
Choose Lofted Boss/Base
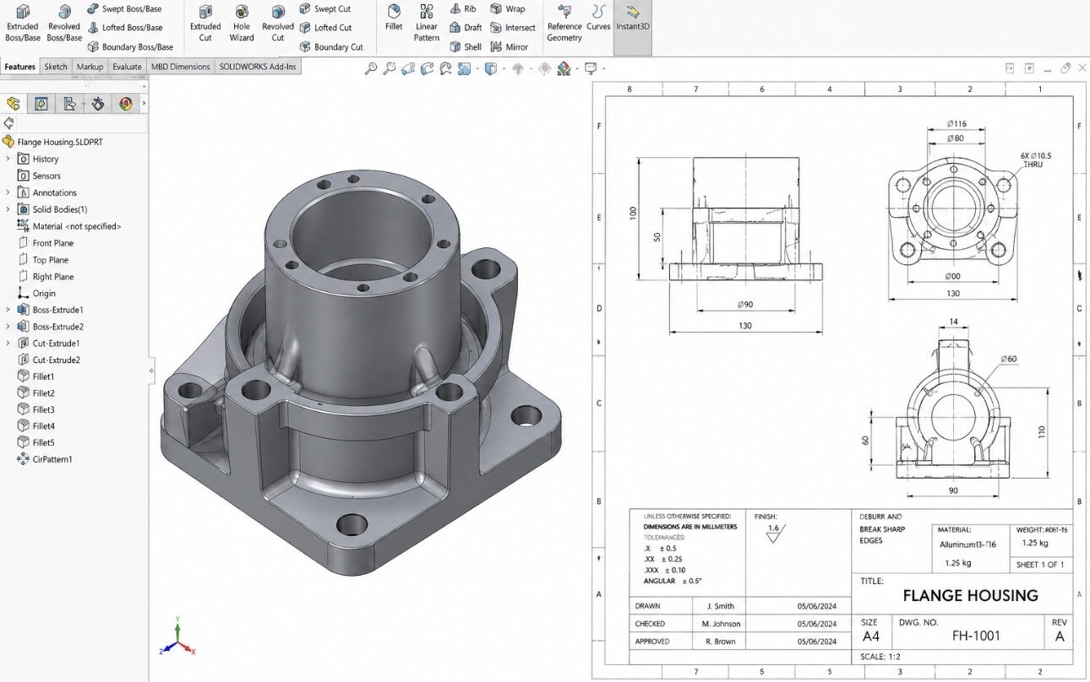pyautogui.click(x=124, y=28)
